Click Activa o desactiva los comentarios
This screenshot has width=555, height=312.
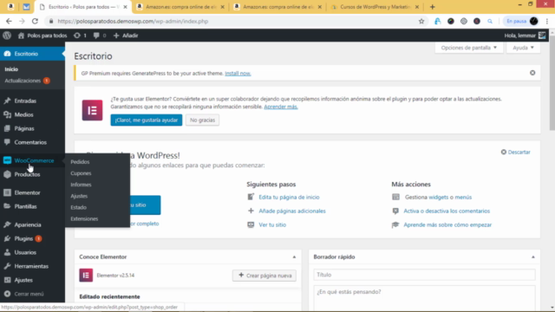click(447, 211)
